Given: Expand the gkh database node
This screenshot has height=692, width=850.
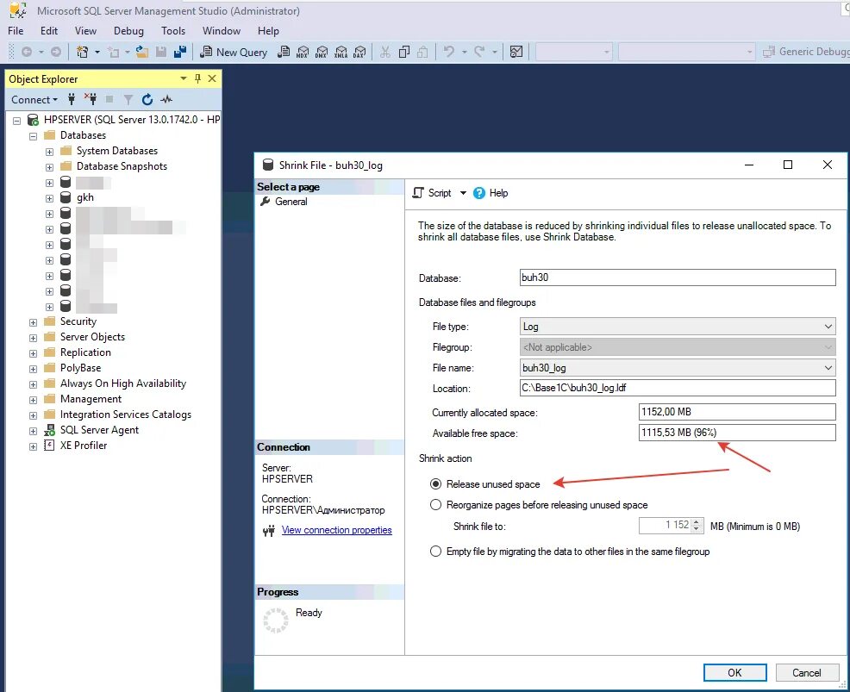Looking at the screenshot, I should [49, 198].
